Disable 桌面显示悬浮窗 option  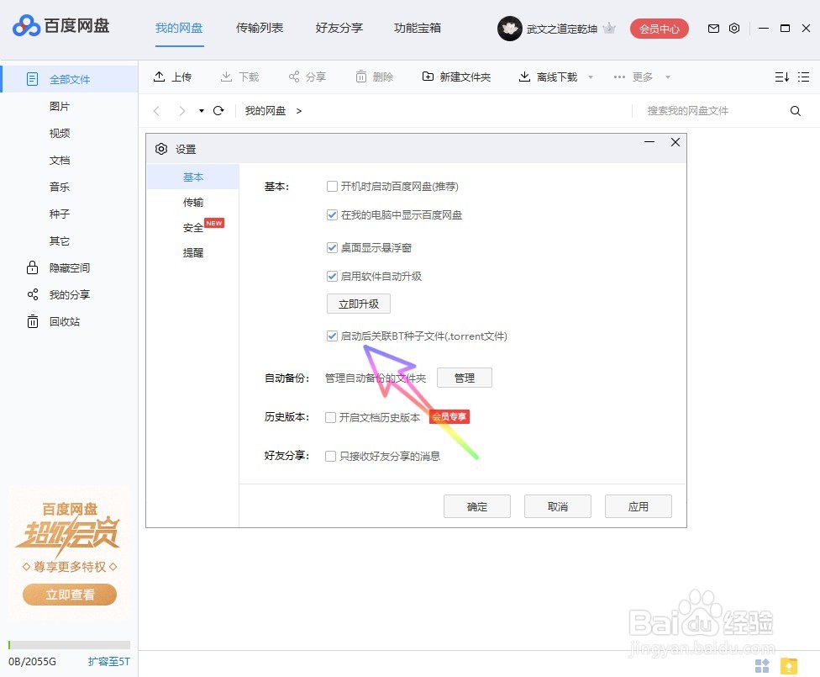point(333,248)
